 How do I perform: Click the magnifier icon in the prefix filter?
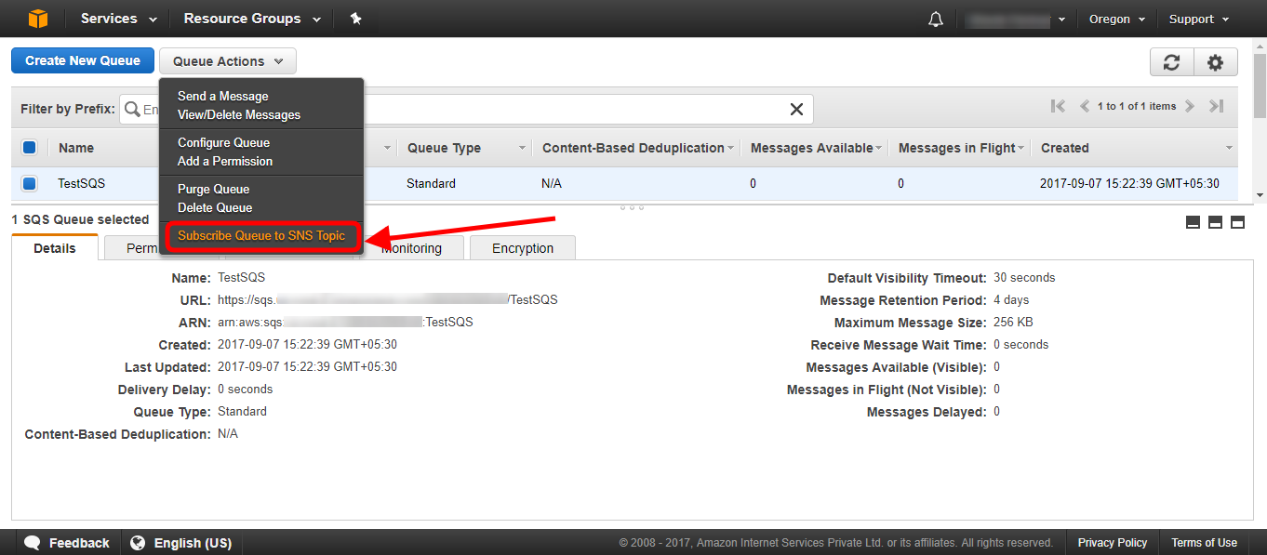click(x=132, y=110)
